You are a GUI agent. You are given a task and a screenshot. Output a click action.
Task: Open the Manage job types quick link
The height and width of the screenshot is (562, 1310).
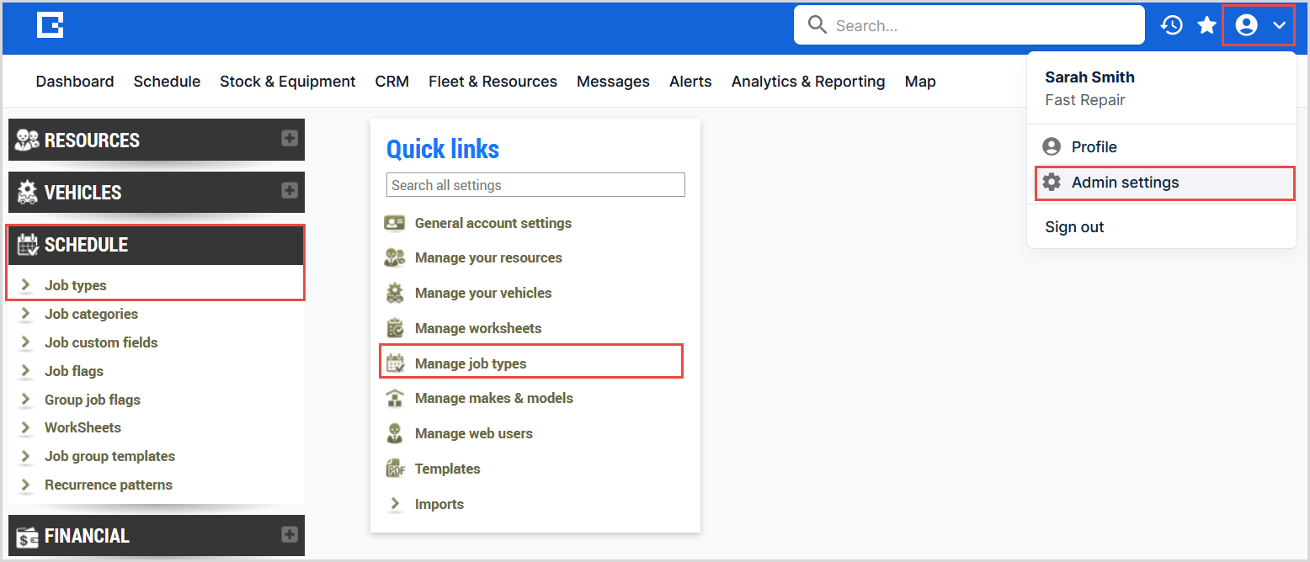tap(471, 363)
